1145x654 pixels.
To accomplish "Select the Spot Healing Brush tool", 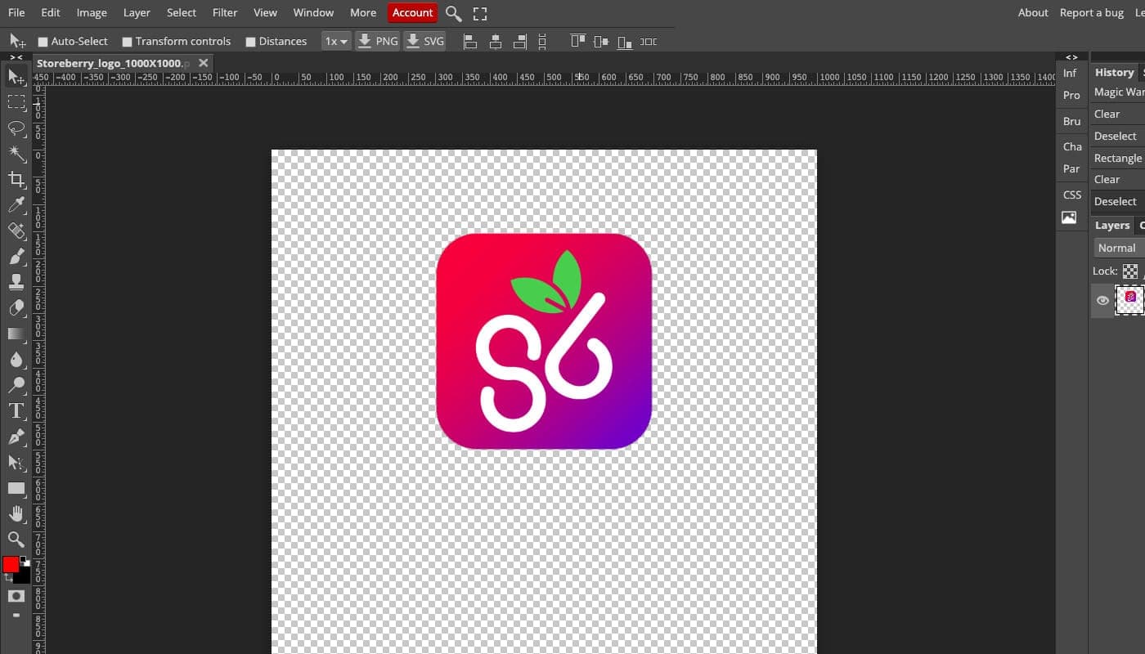I will click(x=16, y=231).
